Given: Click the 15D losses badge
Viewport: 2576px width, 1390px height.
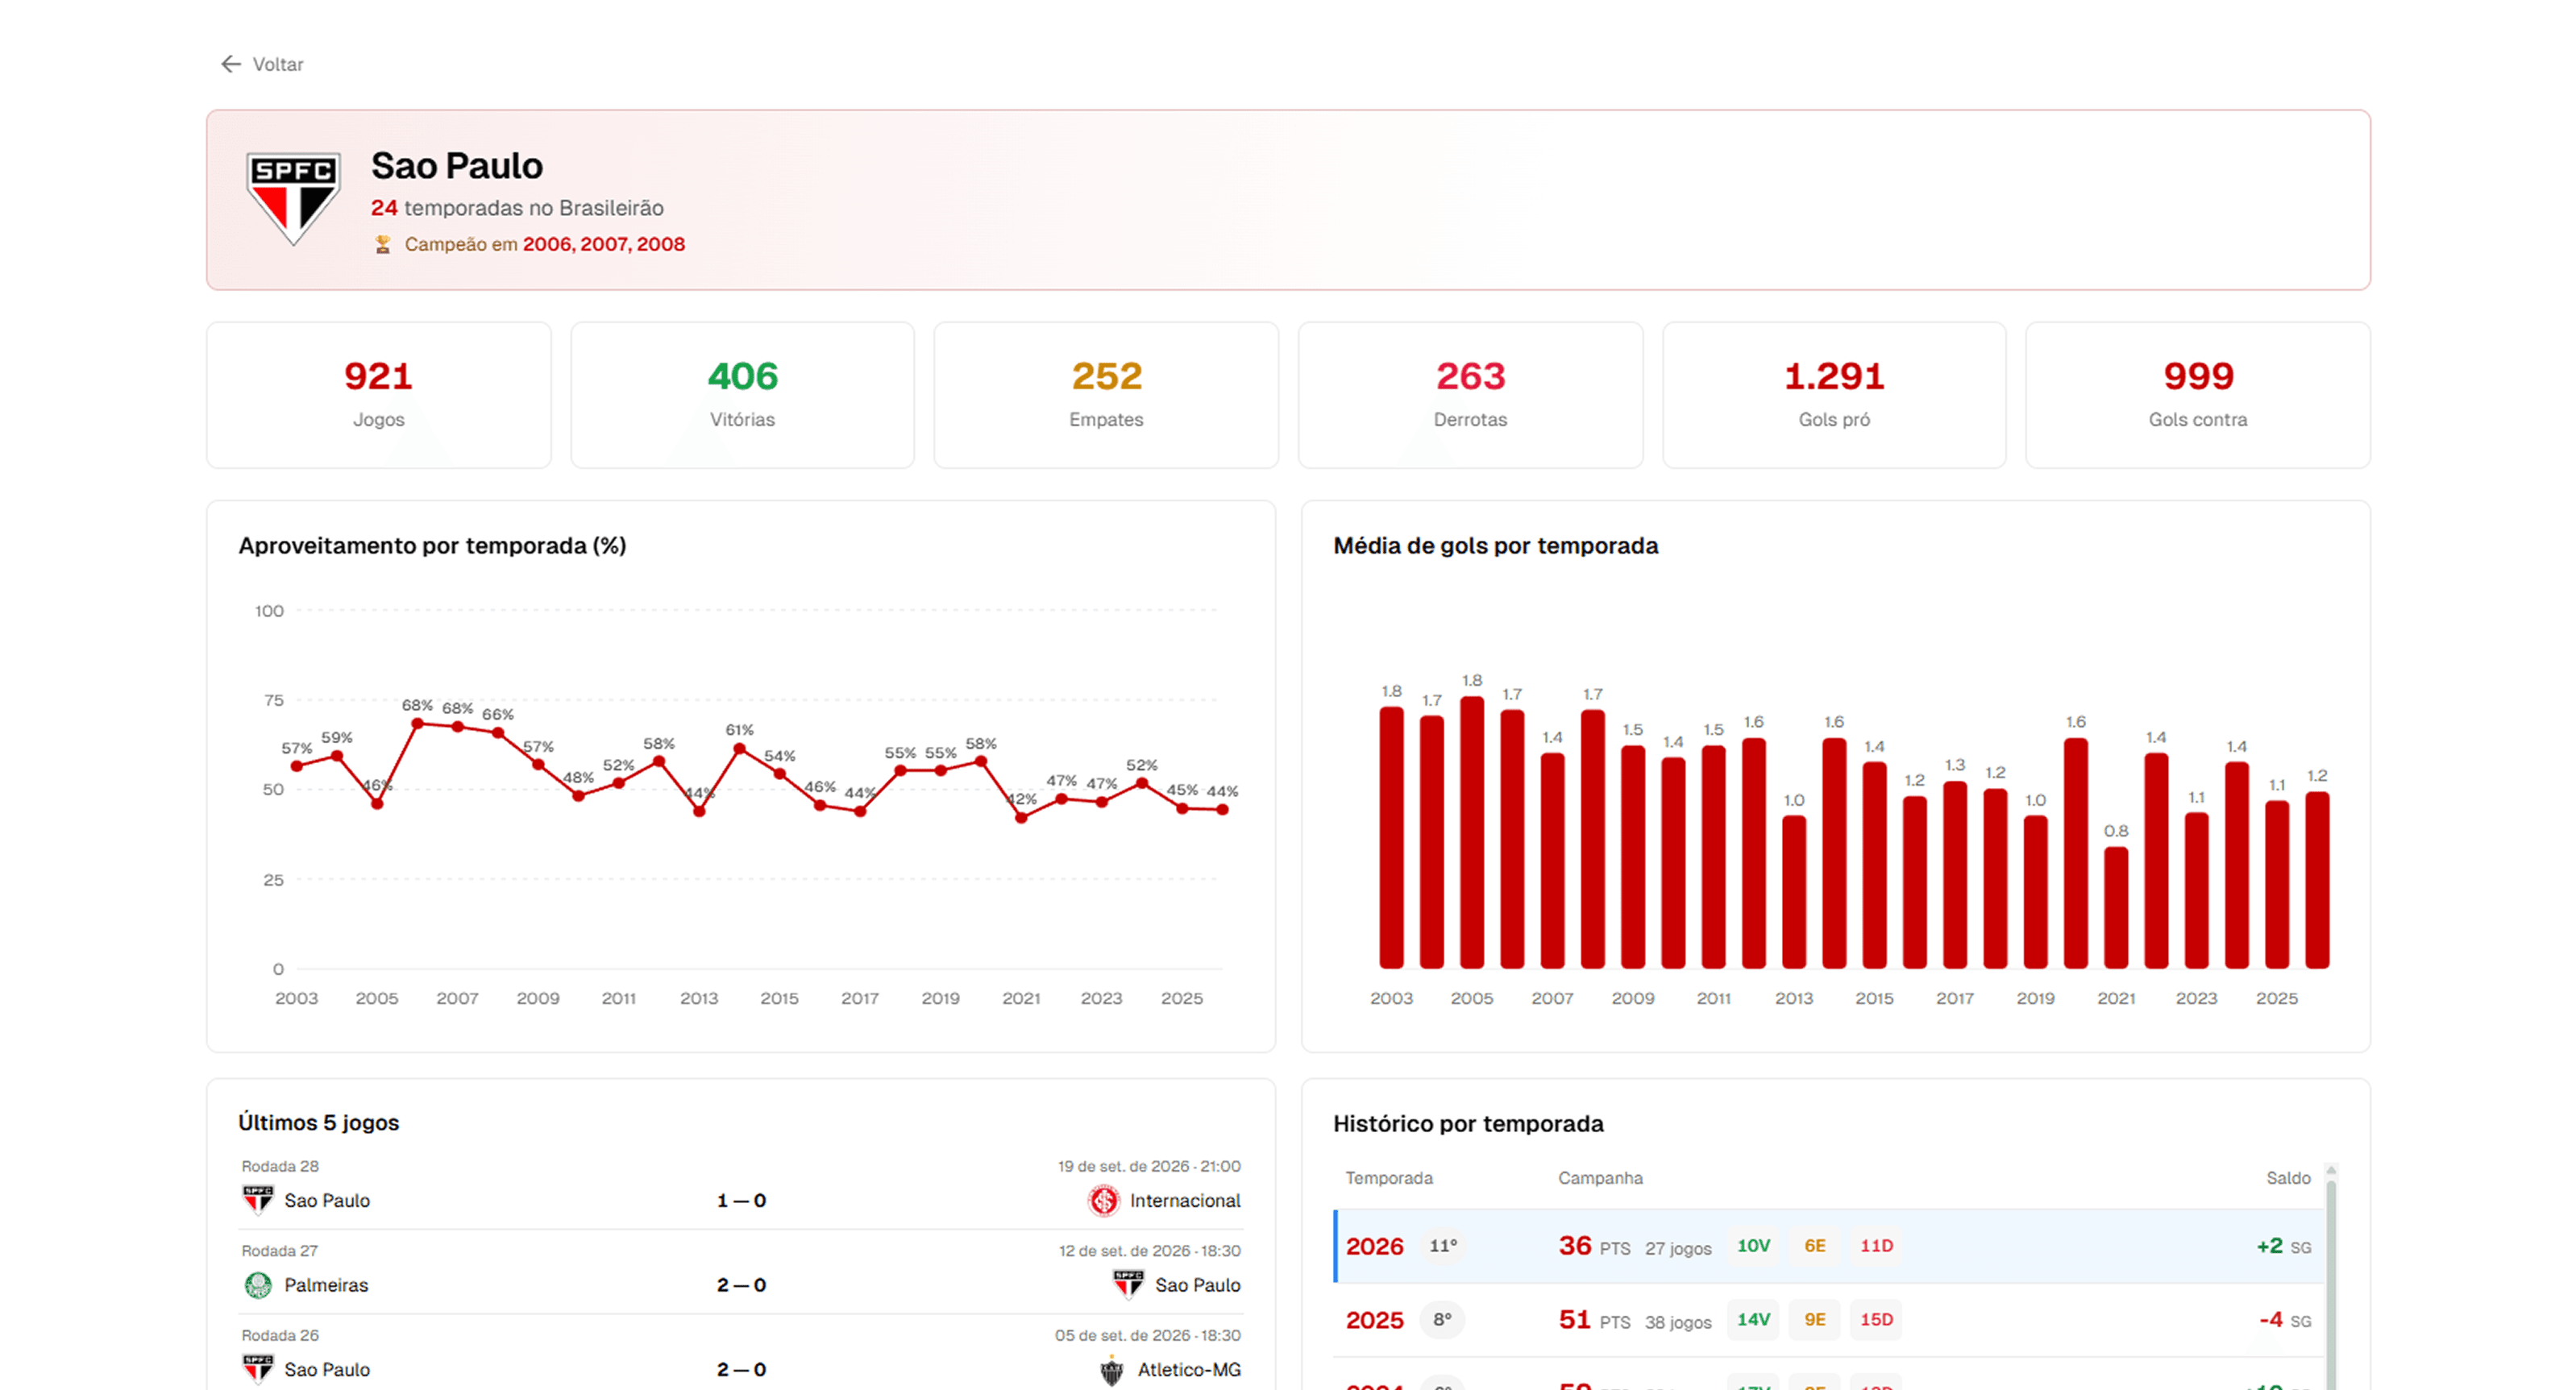Looking at the screenshot, I should tap(1877, 1320).
